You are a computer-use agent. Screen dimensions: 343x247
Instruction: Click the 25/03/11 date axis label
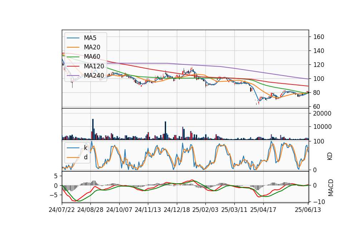click(234, 210)
